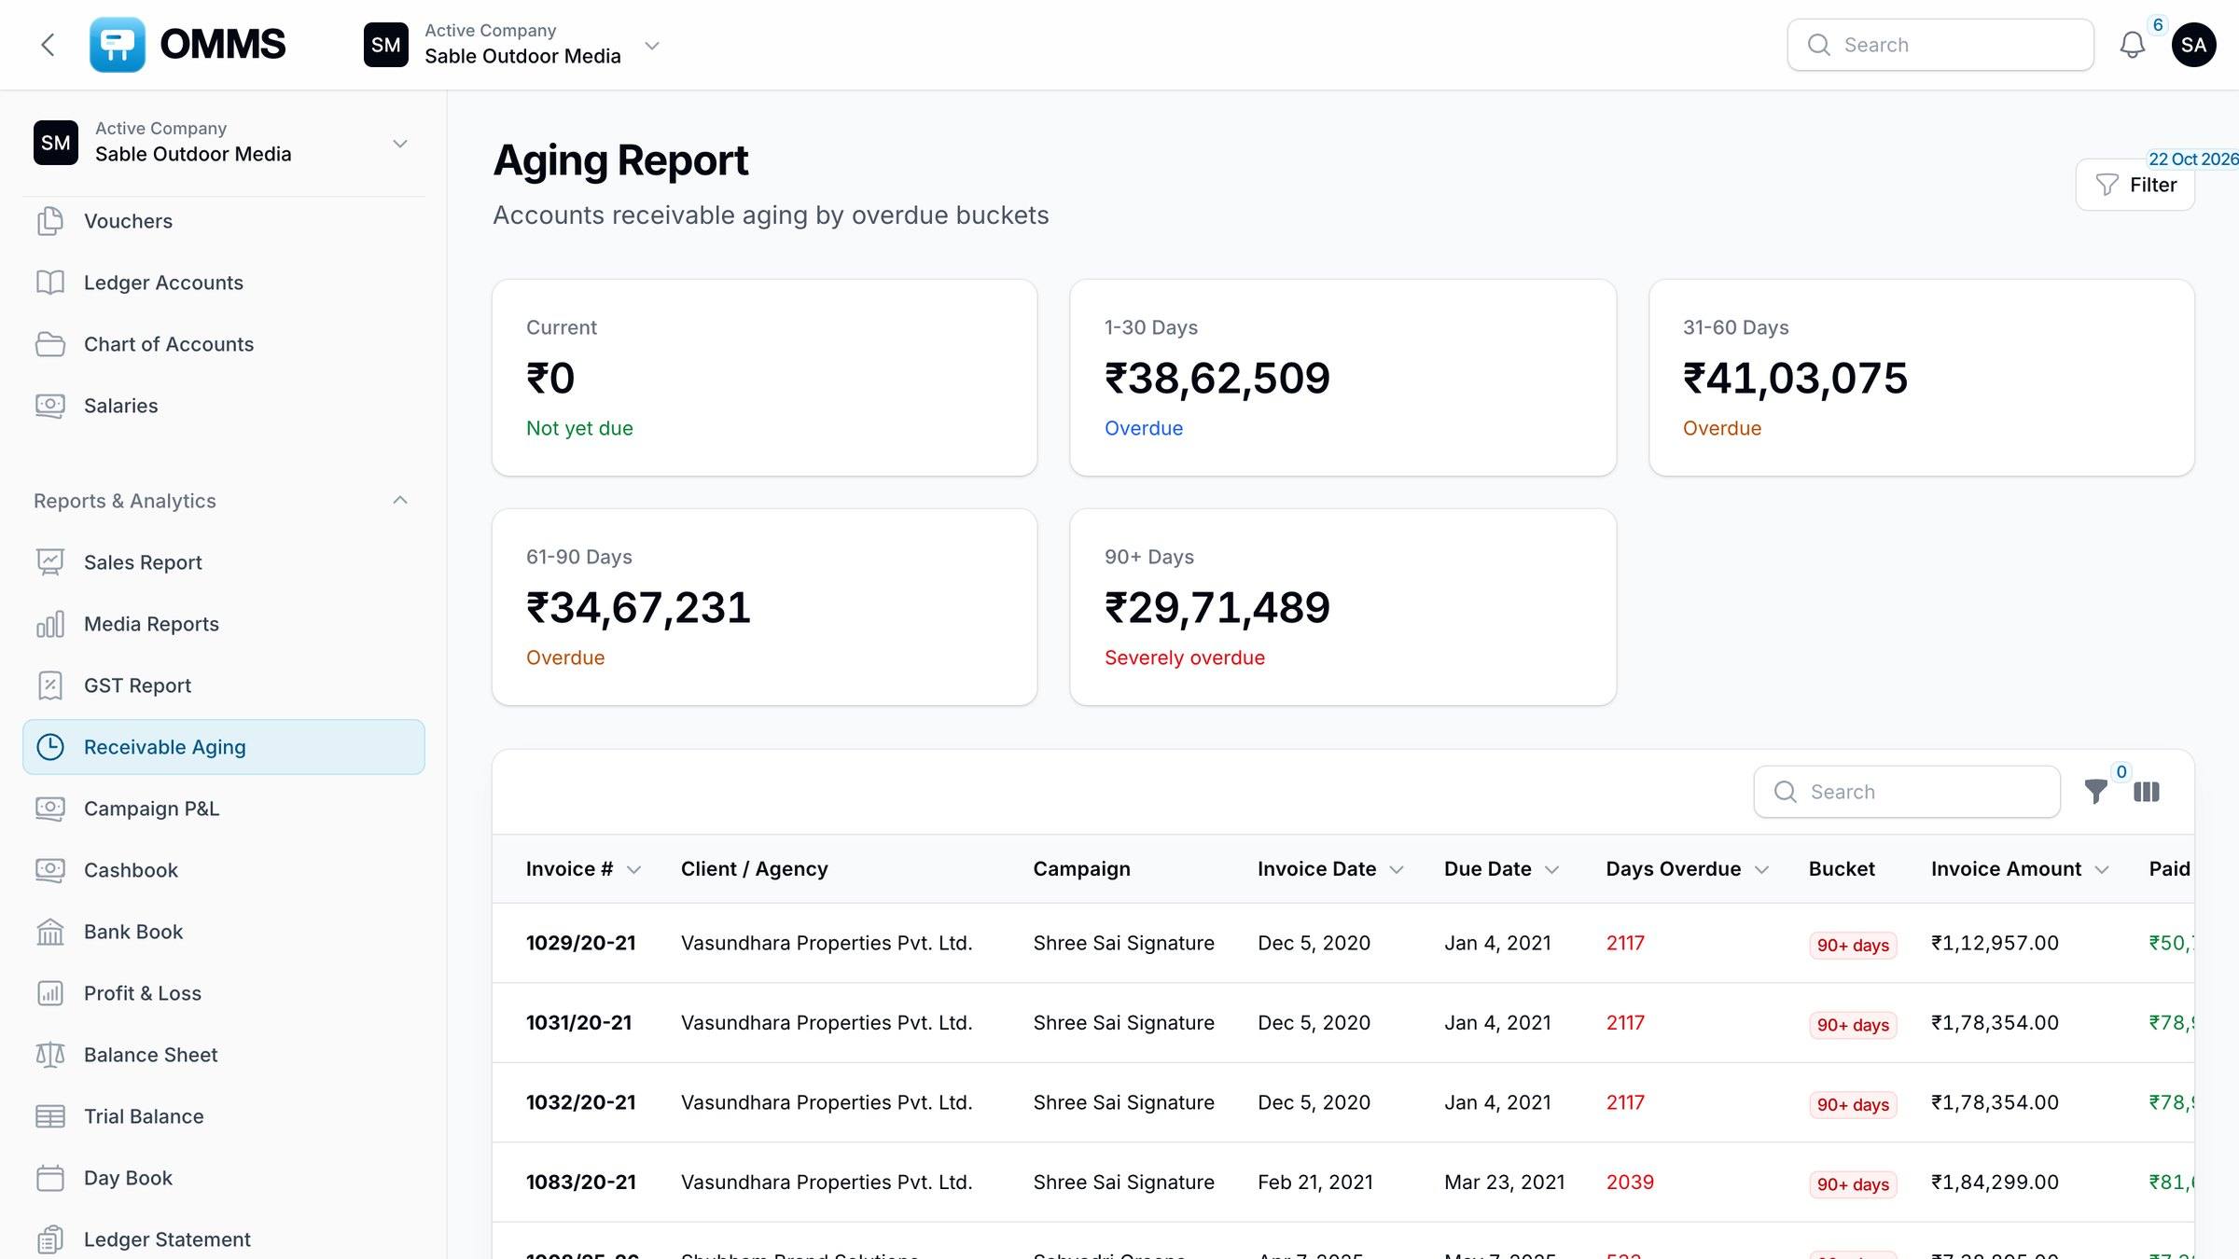
Task: Click the Filter button
Action: 2135,185
